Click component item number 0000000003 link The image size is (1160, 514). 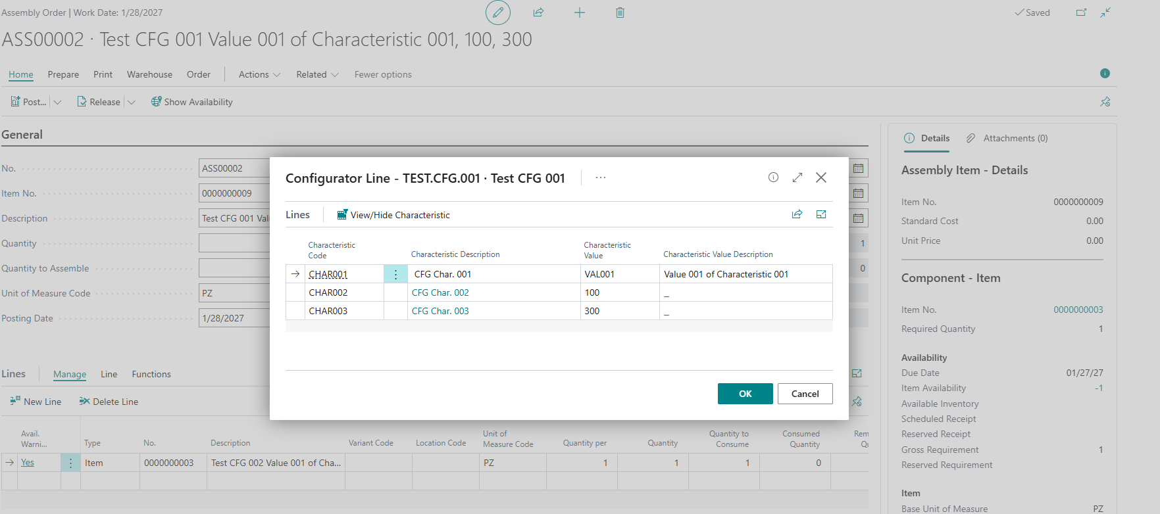1078,310
